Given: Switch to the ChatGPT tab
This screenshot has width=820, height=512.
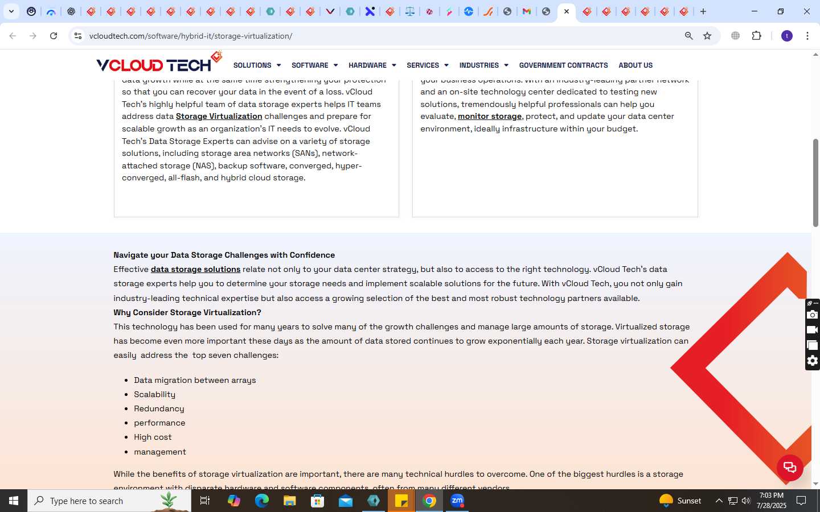Looking at the screenshot, I should [x=71, y=11].
